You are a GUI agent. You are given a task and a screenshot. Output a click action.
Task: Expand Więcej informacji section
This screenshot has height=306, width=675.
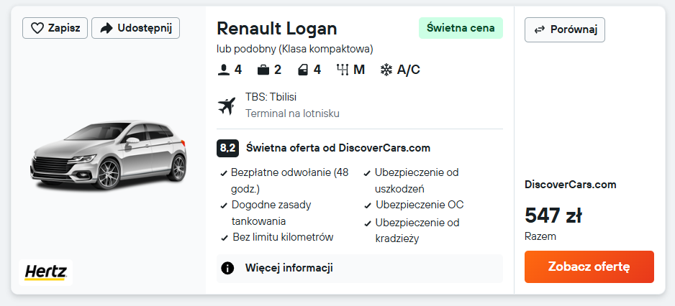[x=360, y=269]
